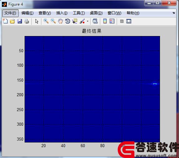The image size is (179, 158).
Task: Select the Data Cursor tool
Action: (x=75, y=21)
